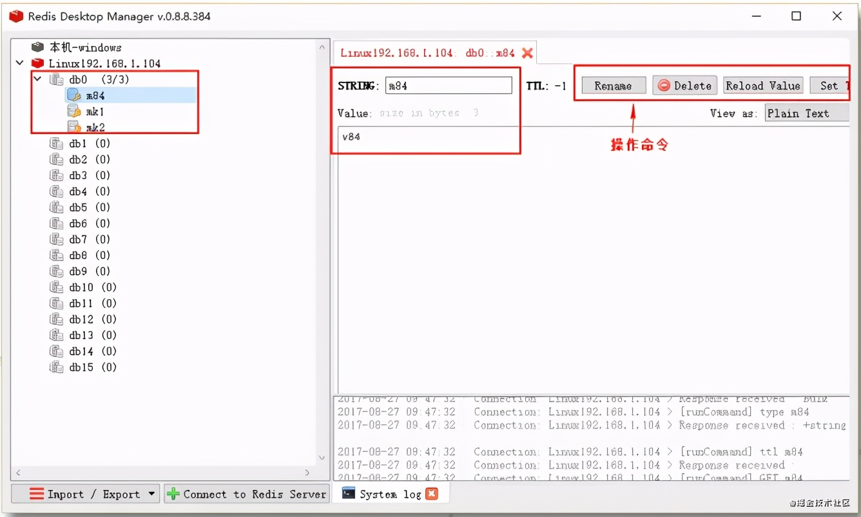Screen dimensions: 861x517
Task: Click the db14 database icon
Action: click(57, 351)
